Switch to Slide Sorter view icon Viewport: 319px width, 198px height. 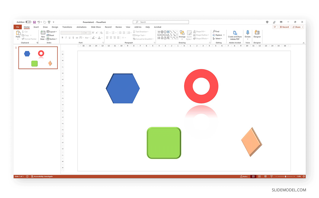[259, 176]
